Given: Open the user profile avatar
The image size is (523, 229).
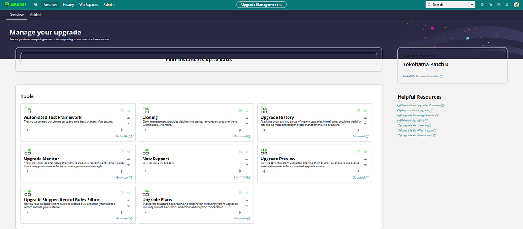Looking at the screenshot, I should 516,5.
